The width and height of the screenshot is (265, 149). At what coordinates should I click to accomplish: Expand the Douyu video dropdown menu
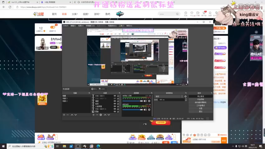point(86,14)
